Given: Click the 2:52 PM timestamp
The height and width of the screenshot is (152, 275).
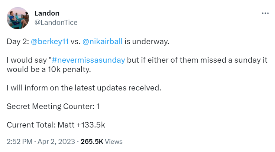Looking at the screenshot, I should point(19,142).
